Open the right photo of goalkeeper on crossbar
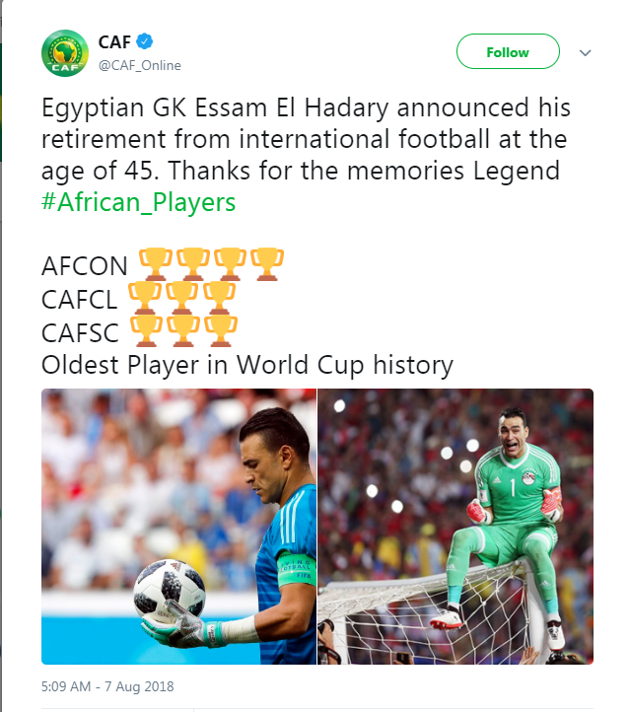 coord(455,527)
